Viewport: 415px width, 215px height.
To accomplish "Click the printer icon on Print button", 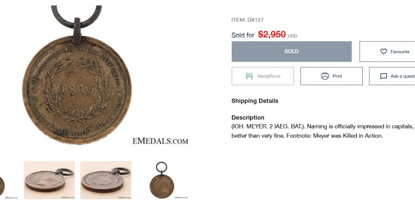I will [325, 76].
